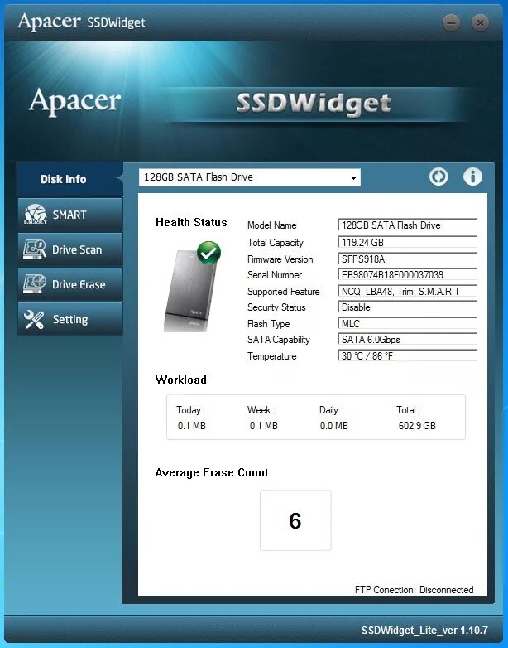Click the Average Erase Count box showing 6
The width and height of the screenshot is (508, 648).
pos(295,520)
